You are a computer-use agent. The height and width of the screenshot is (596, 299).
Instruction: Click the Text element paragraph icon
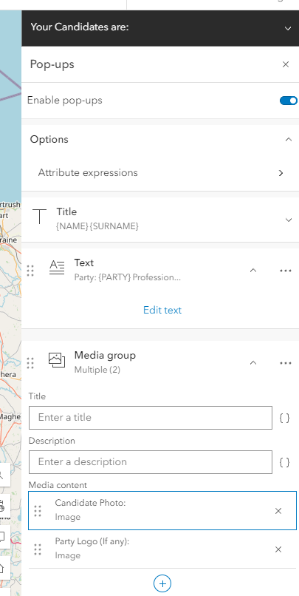point(57,268)
